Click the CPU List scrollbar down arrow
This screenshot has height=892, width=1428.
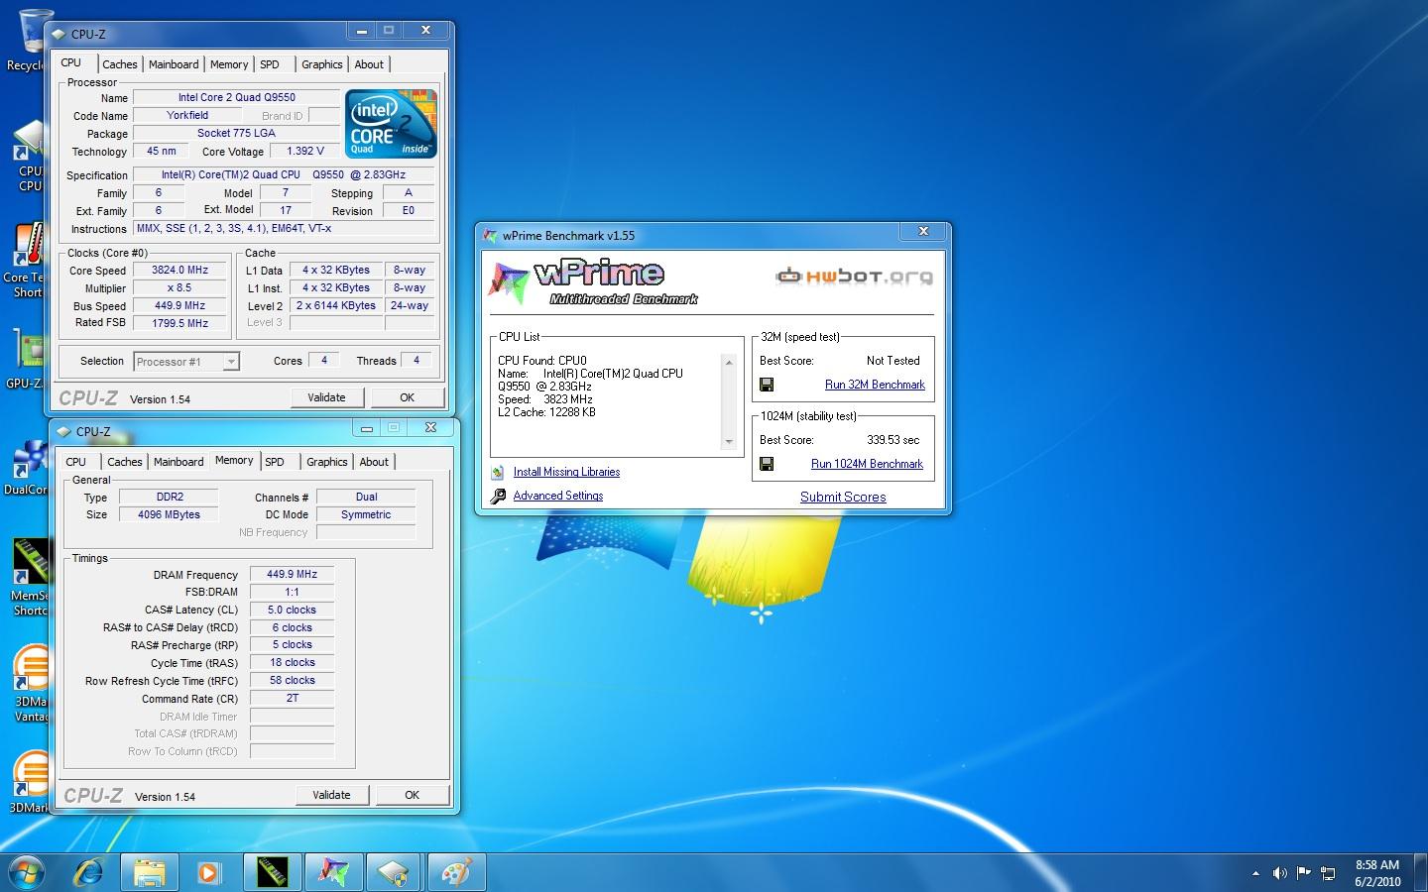pos(729,441)
